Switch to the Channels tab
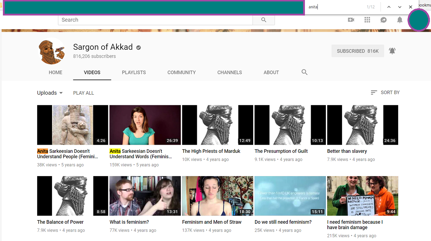This screenshot has height=241, width=431. coord(230,72)
